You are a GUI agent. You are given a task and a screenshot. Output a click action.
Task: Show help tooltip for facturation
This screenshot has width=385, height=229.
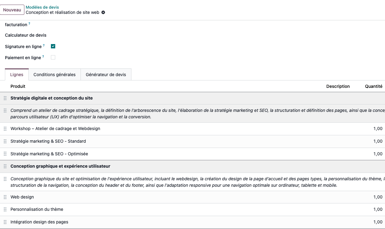29,23
